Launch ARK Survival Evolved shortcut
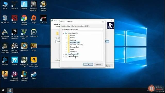The height and width of the screenshot is (93, 165). click(5, 34)
